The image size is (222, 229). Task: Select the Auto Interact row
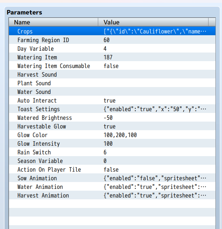click(x=37, y=101)
